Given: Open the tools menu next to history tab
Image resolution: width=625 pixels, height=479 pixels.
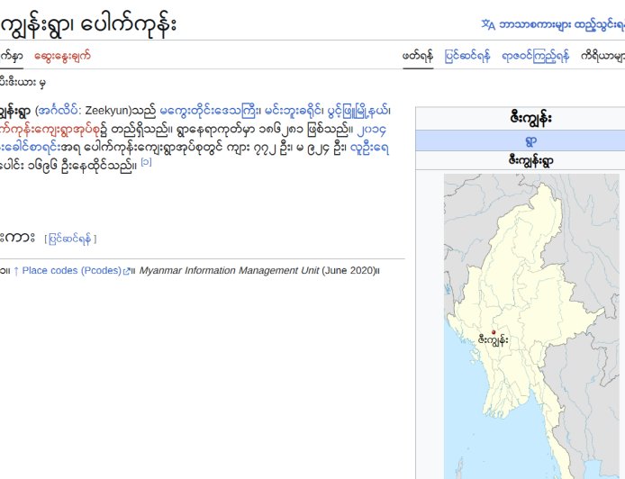Looking at the screenshot, I should [x=602, y=56].
